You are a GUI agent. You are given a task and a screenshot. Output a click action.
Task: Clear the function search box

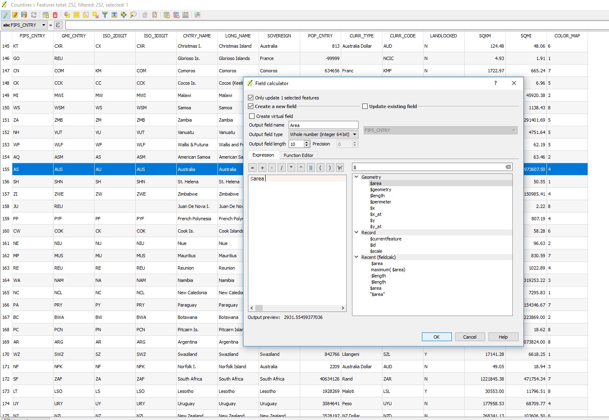tap(508, 167)
